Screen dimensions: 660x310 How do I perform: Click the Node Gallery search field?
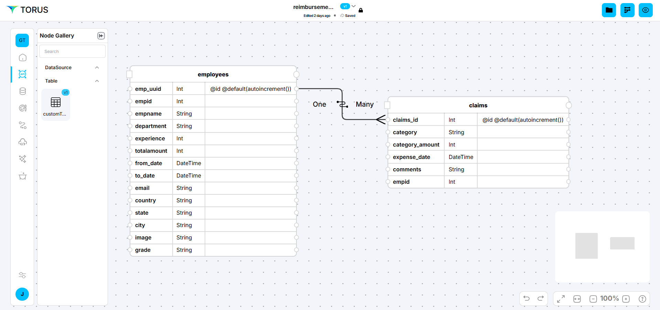tap(72, 52)
